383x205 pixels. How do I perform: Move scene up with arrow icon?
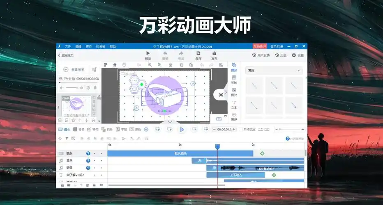tap(80, 121)
